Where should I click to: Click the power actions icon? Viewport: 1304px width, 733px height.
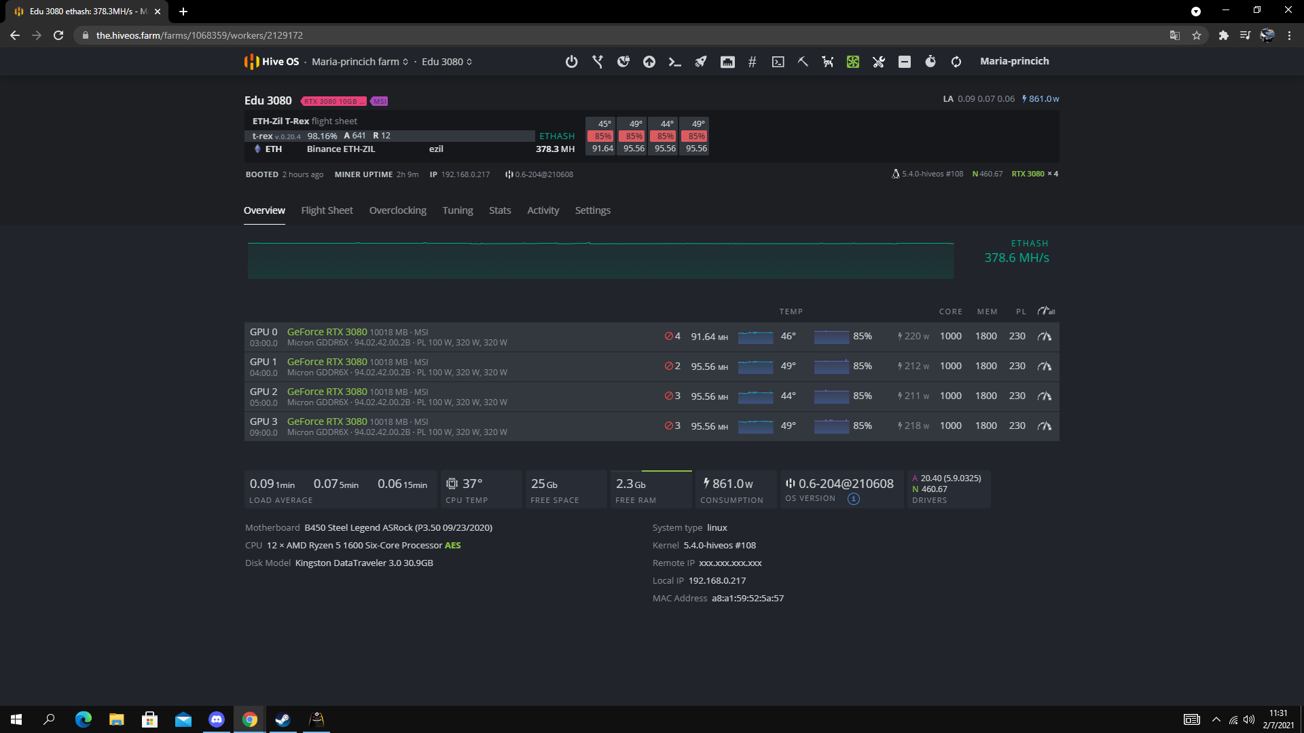tap(571, 62)
